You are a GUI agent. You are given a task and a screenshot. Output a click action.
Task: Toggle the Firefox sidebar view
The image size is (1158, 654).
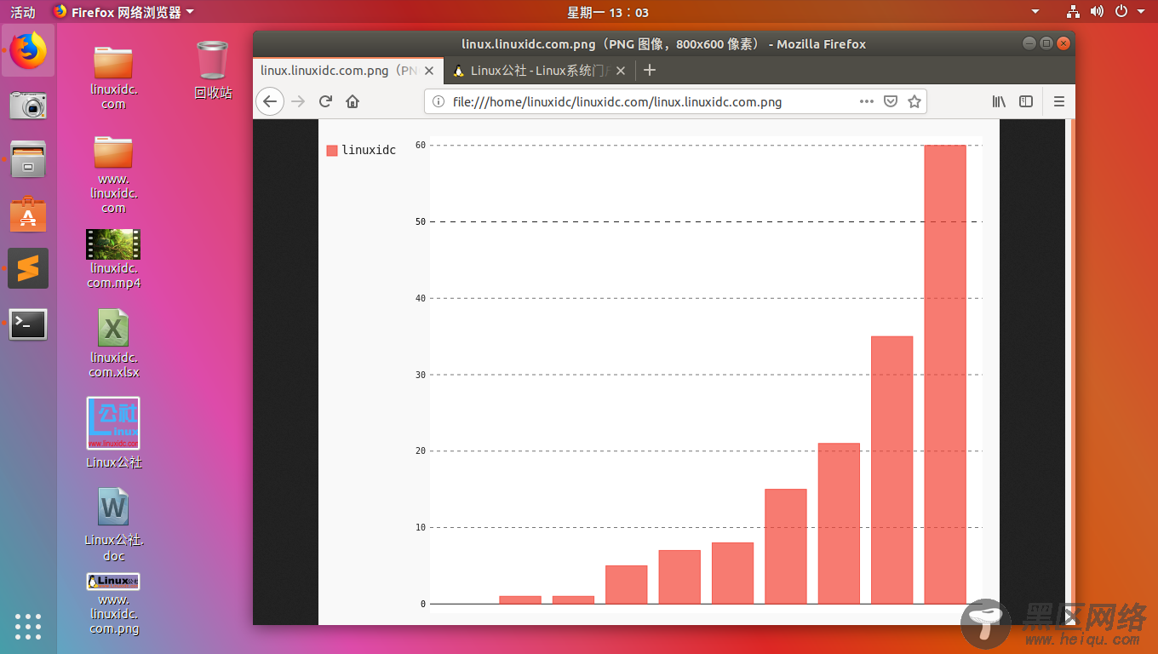(x=1026, y=101)
